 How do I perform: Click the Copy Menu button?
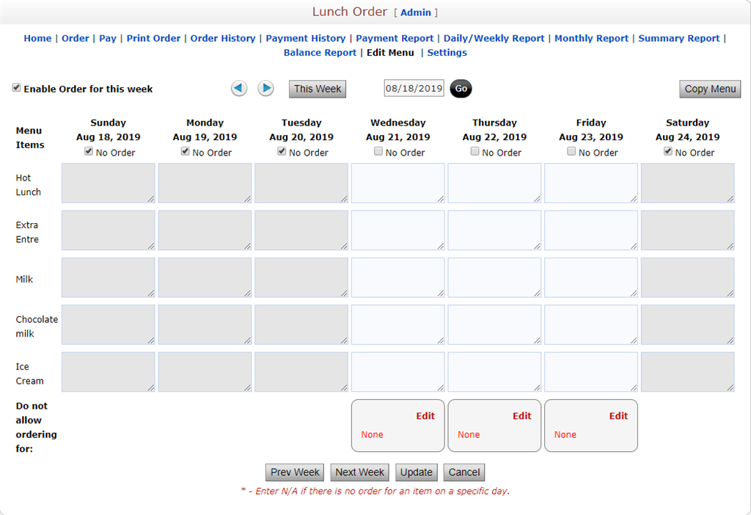coord(709,88)
